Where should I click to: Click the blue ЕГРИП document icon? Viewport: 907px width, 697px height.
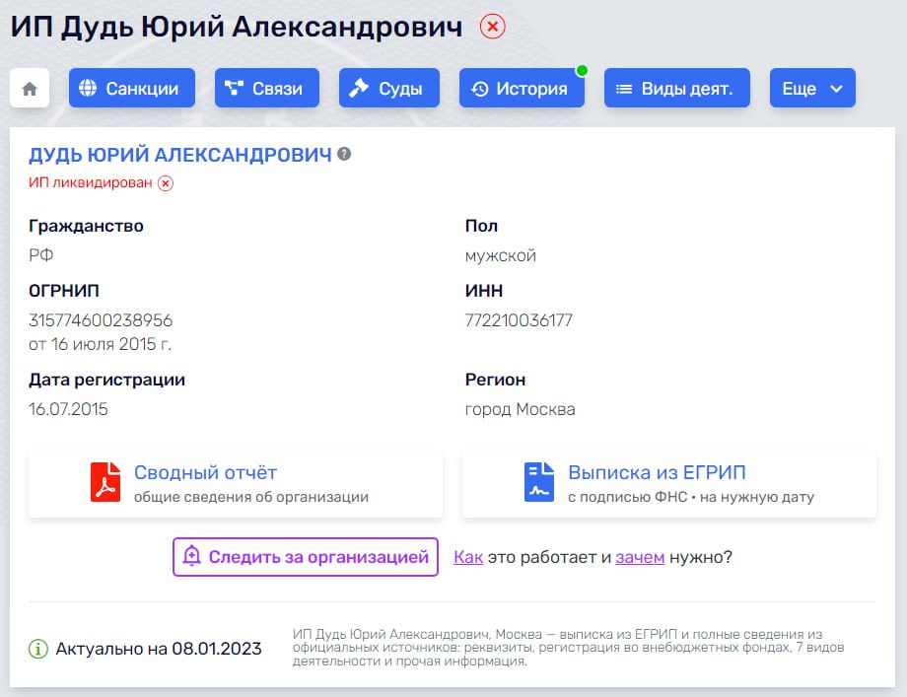[x=539, y=482]
